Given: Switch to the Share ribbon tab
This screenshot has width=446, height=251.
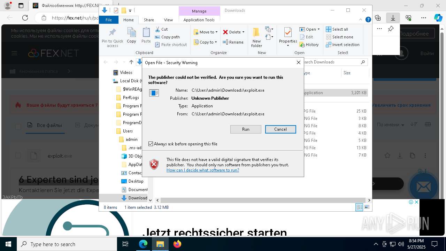Looking at the screenshot, I should coord(149,20).
